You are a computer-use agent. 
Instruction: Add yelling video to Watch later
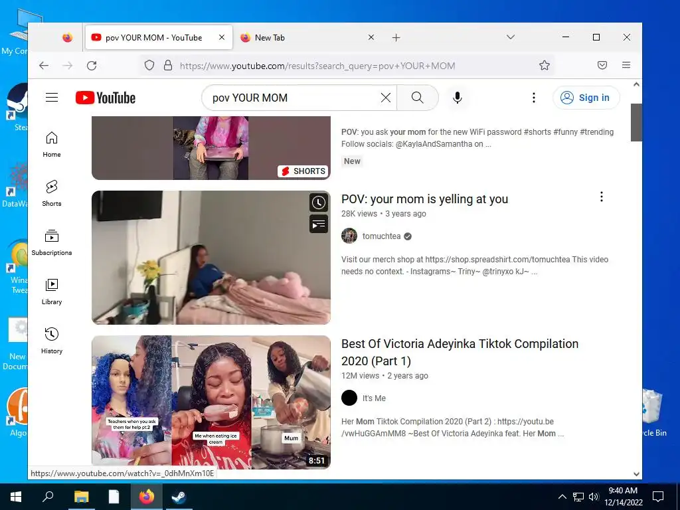(x=319, y=203)
